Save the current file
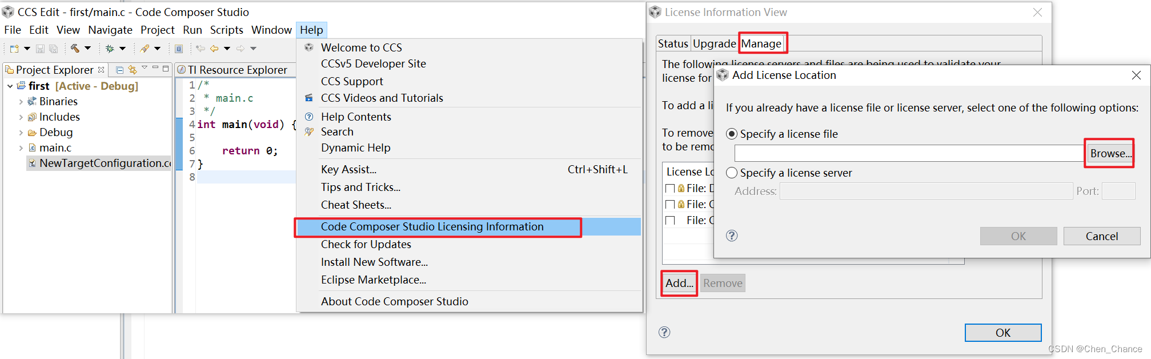Viewport: 1151px width, 359px height. pyautogui.click(x=40, y=48)
